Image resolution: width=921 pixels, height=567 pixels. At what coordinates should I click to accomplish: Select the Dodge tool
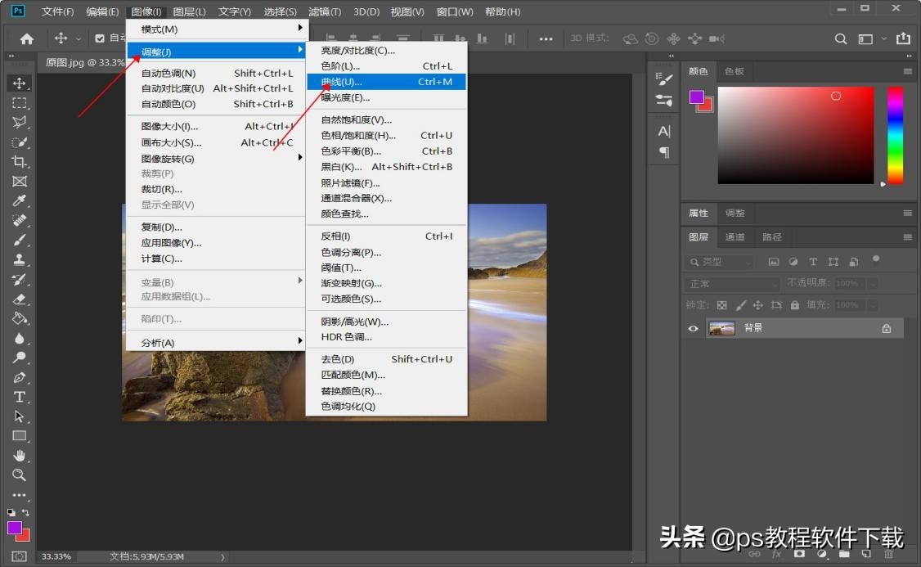[20, 358]
